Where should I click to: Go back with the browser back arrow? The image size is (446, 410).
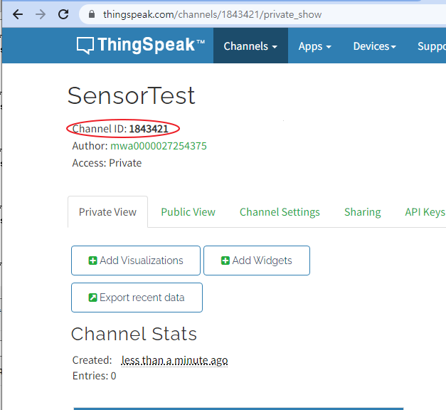click(18, 14)
